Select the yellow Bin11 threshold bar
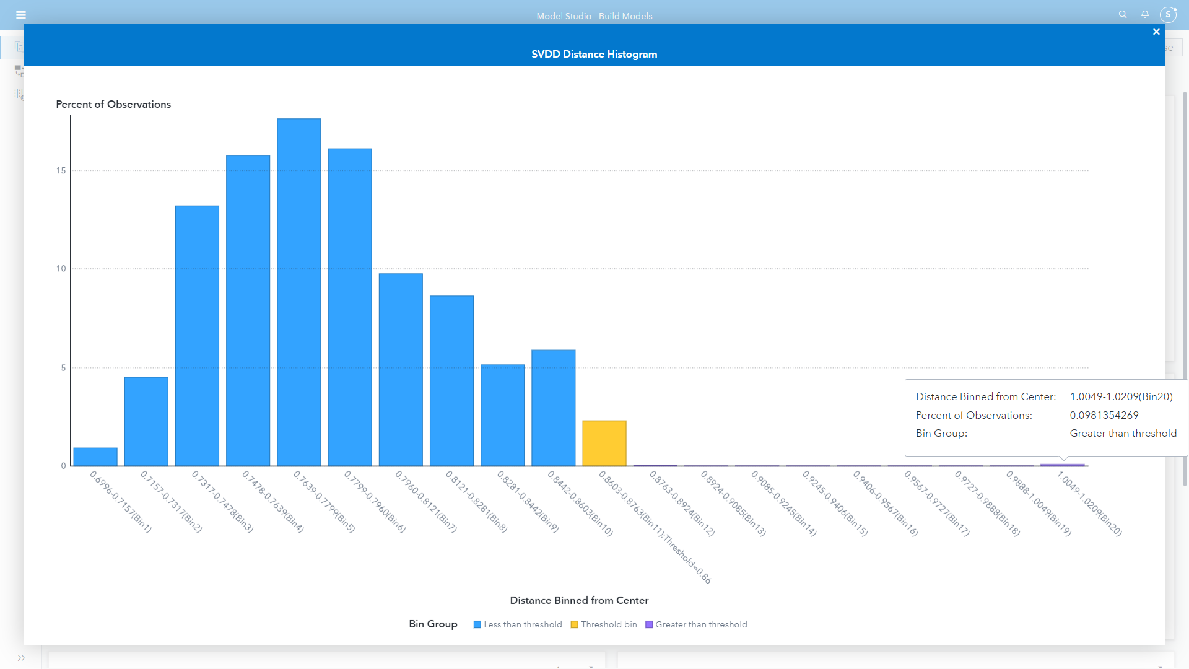Viewport: 1189px width, 669px height. (x=604, y=444)
